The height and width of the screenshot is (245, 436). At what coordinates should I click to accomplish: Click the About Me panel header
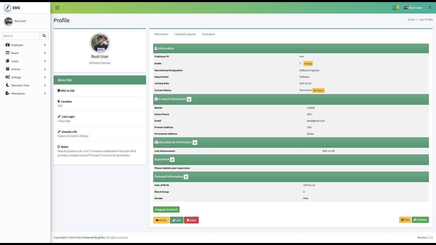click(x=100, y=80)
